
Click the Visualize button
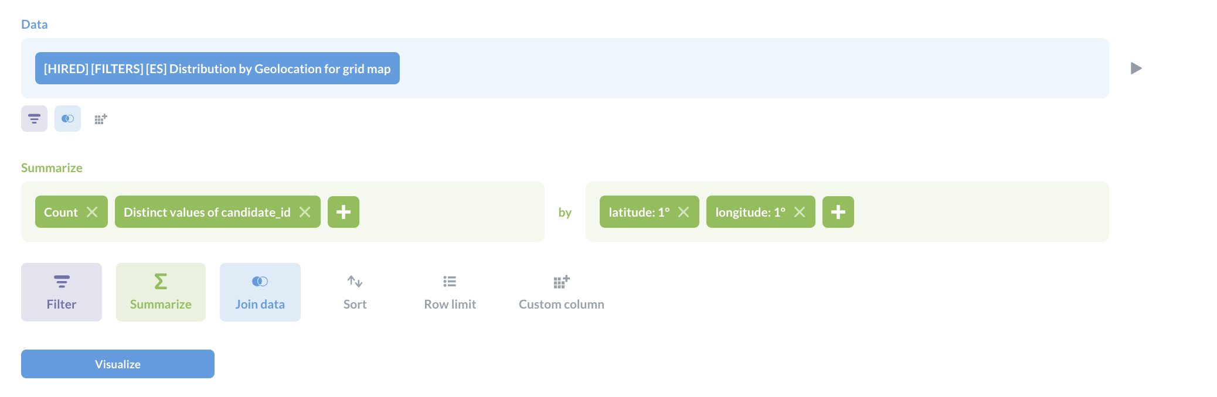click(x=118, y=364)
